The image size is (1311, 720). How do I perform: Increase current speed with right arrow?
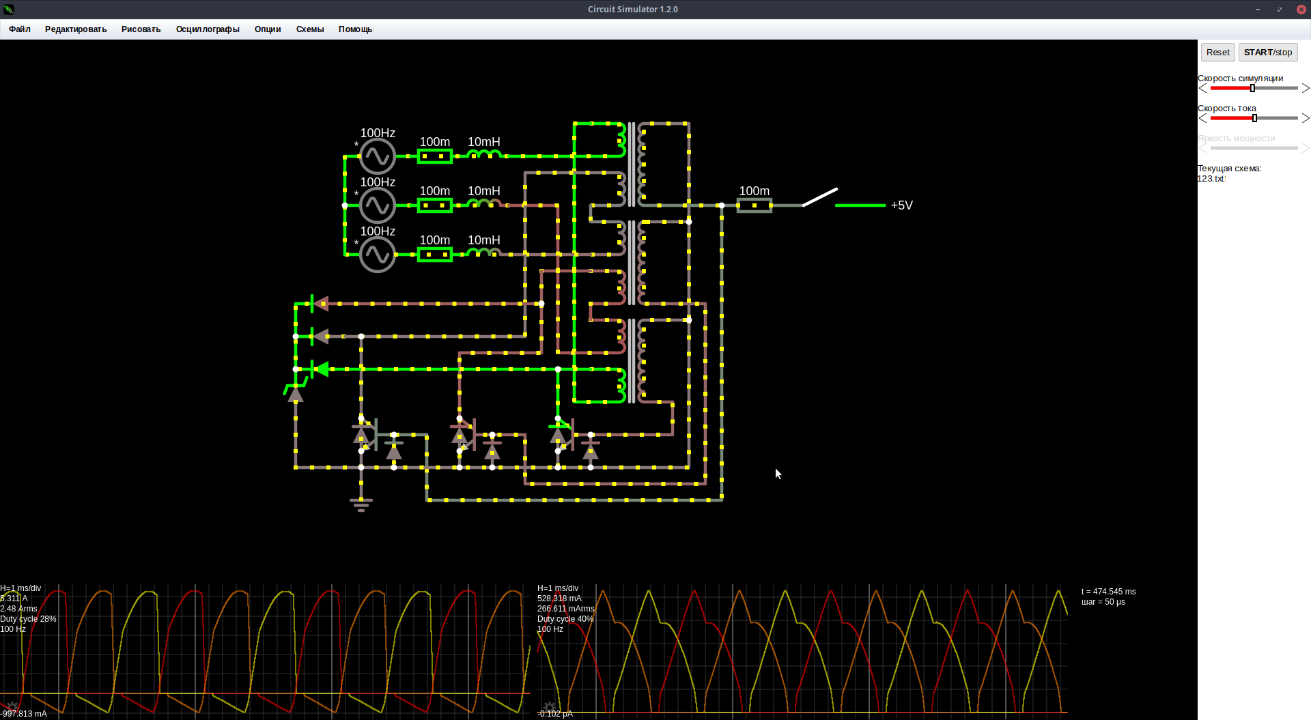[1305, 118]
